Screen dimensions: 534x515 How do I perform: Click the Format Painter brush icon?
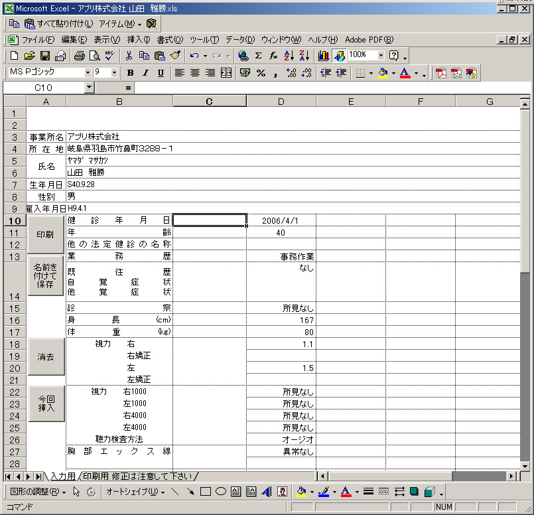coord(175,56)
